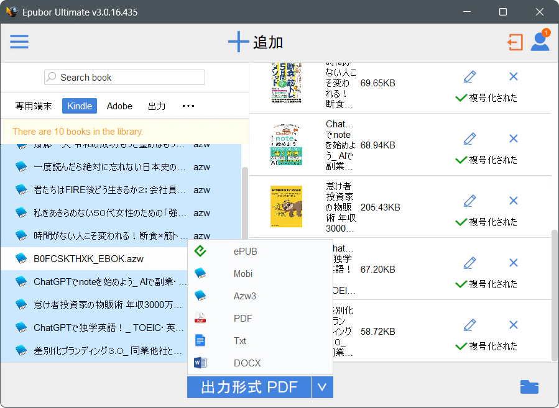
Task: Click the right panel scrollbar
Action: [x=555, y=295]
